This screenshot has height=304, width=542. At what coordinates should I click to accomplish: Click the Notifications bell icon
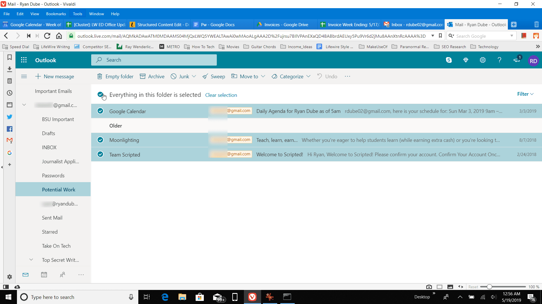(x=518, y=60)
